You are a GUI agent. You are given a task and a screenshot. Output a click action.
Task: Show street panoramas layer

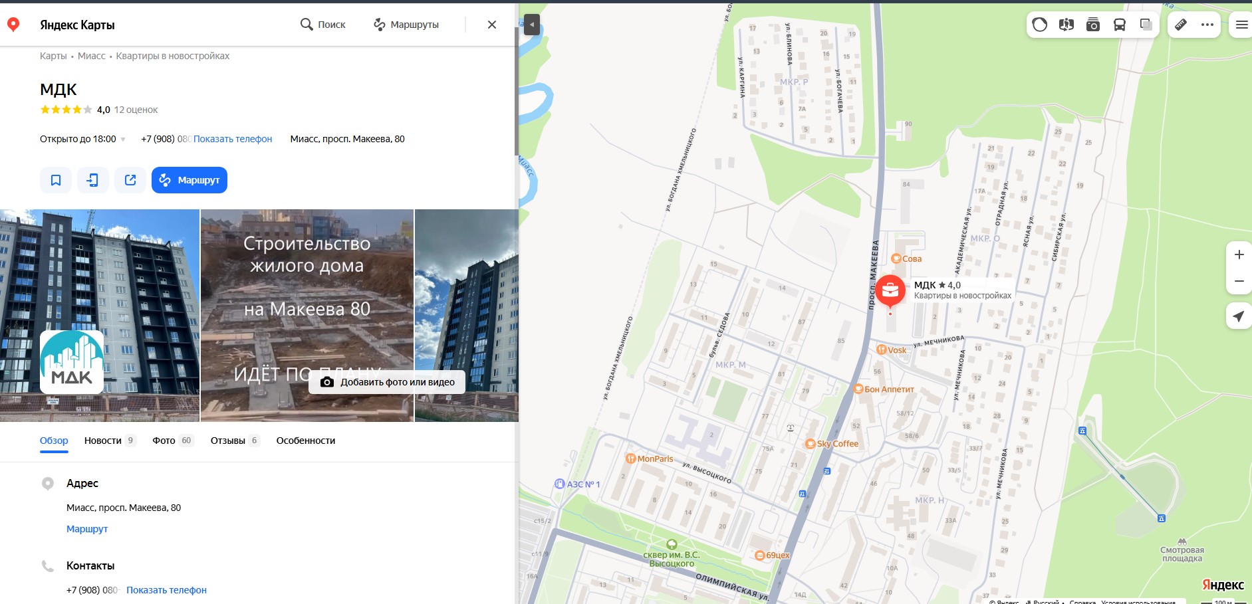pyautogui.click(x=1066, y=25)
